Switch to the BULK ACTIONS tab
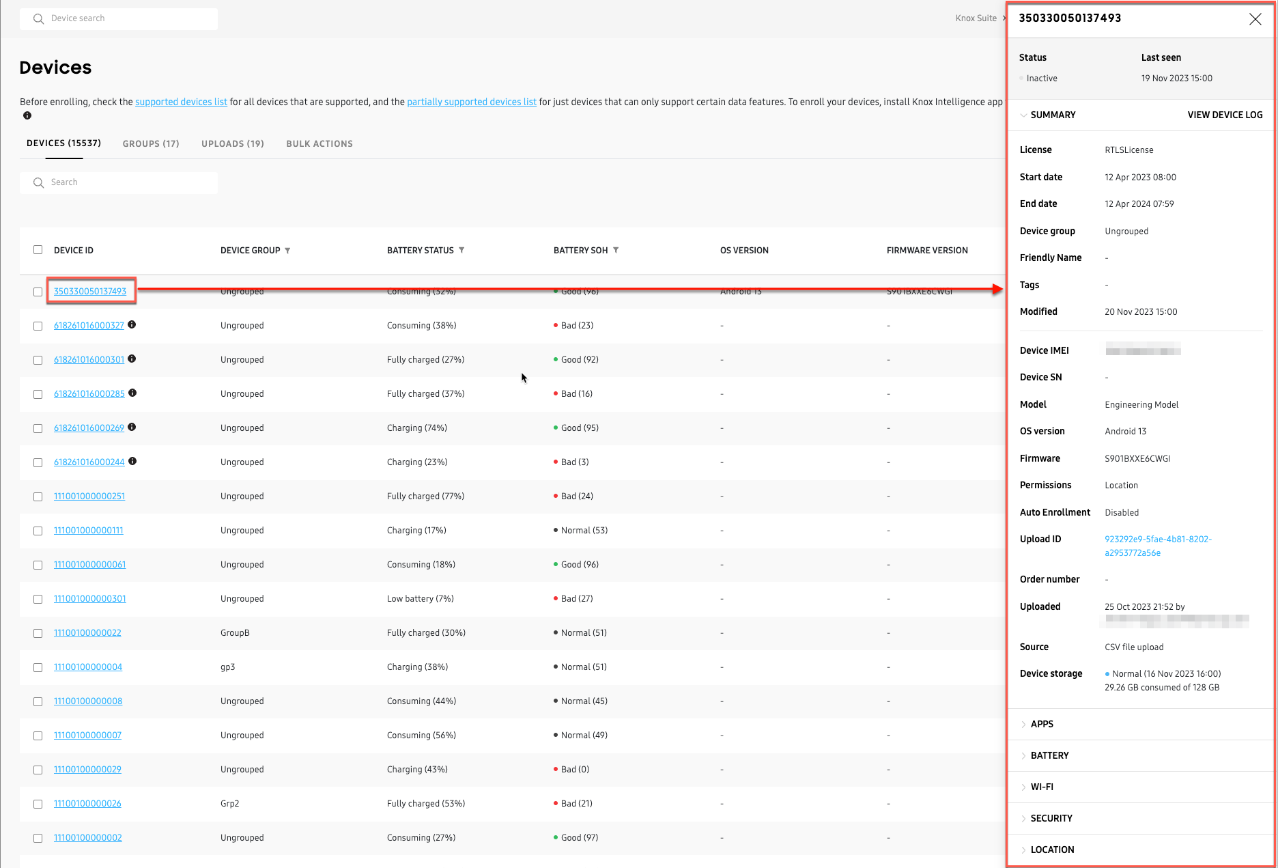This screenshot has height=868, width=1278. 319,143
